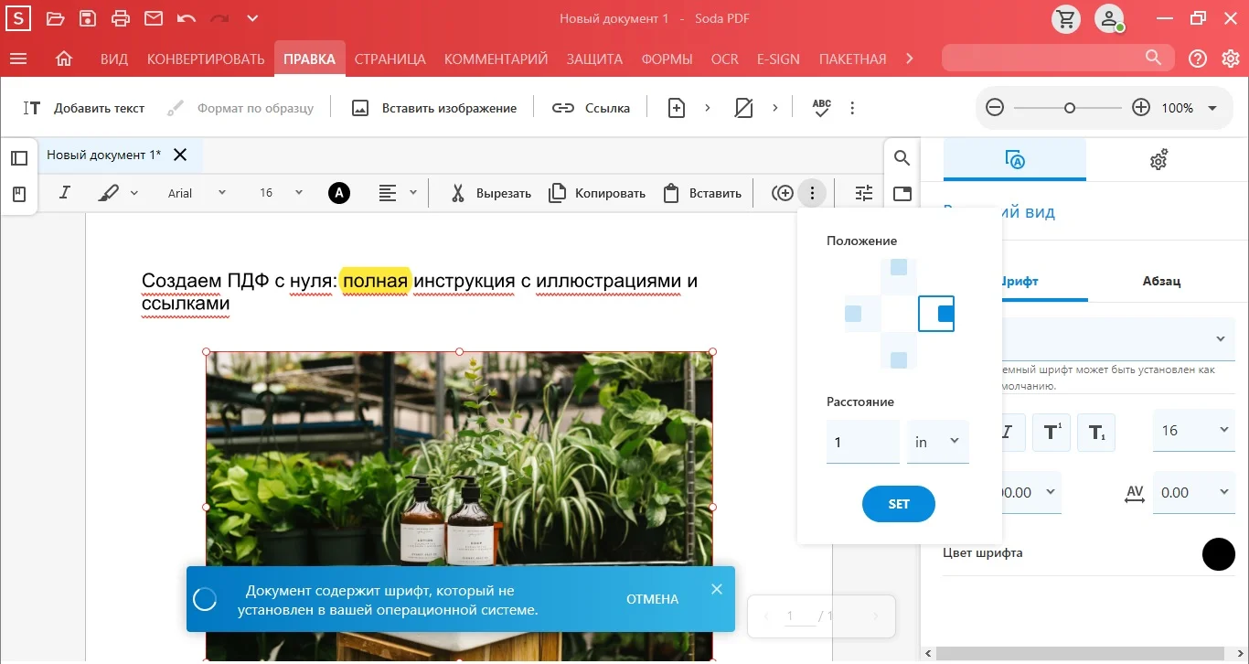The width and height of the screenshot is (1249, 664).
Task: Open the search magnifier on side strip
Action: [x=902, y=158]
